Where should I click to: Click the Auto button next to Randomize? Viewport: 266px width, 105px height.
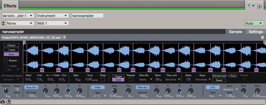[233, 76]
